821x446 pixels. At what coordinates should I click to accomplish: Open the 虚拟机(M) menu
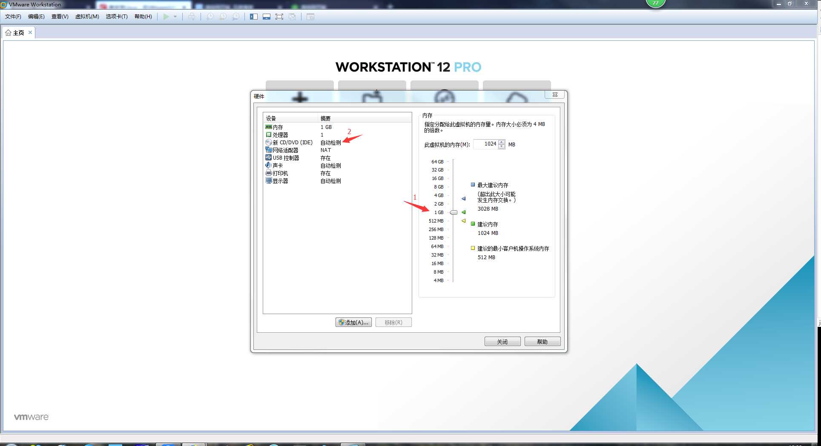[87, 17]
